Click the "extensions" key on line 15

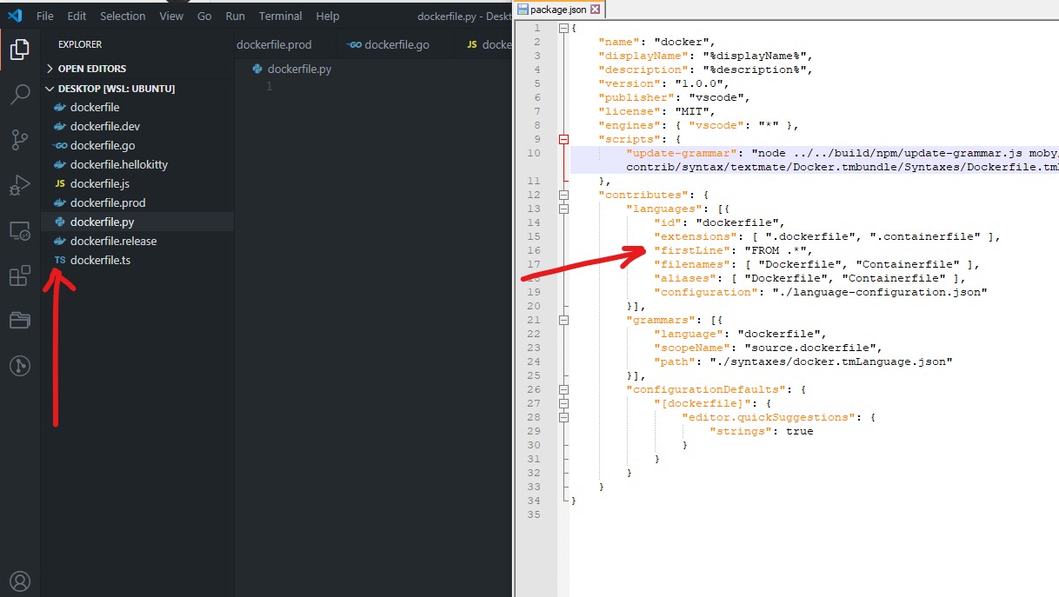(x=692, y=236)
